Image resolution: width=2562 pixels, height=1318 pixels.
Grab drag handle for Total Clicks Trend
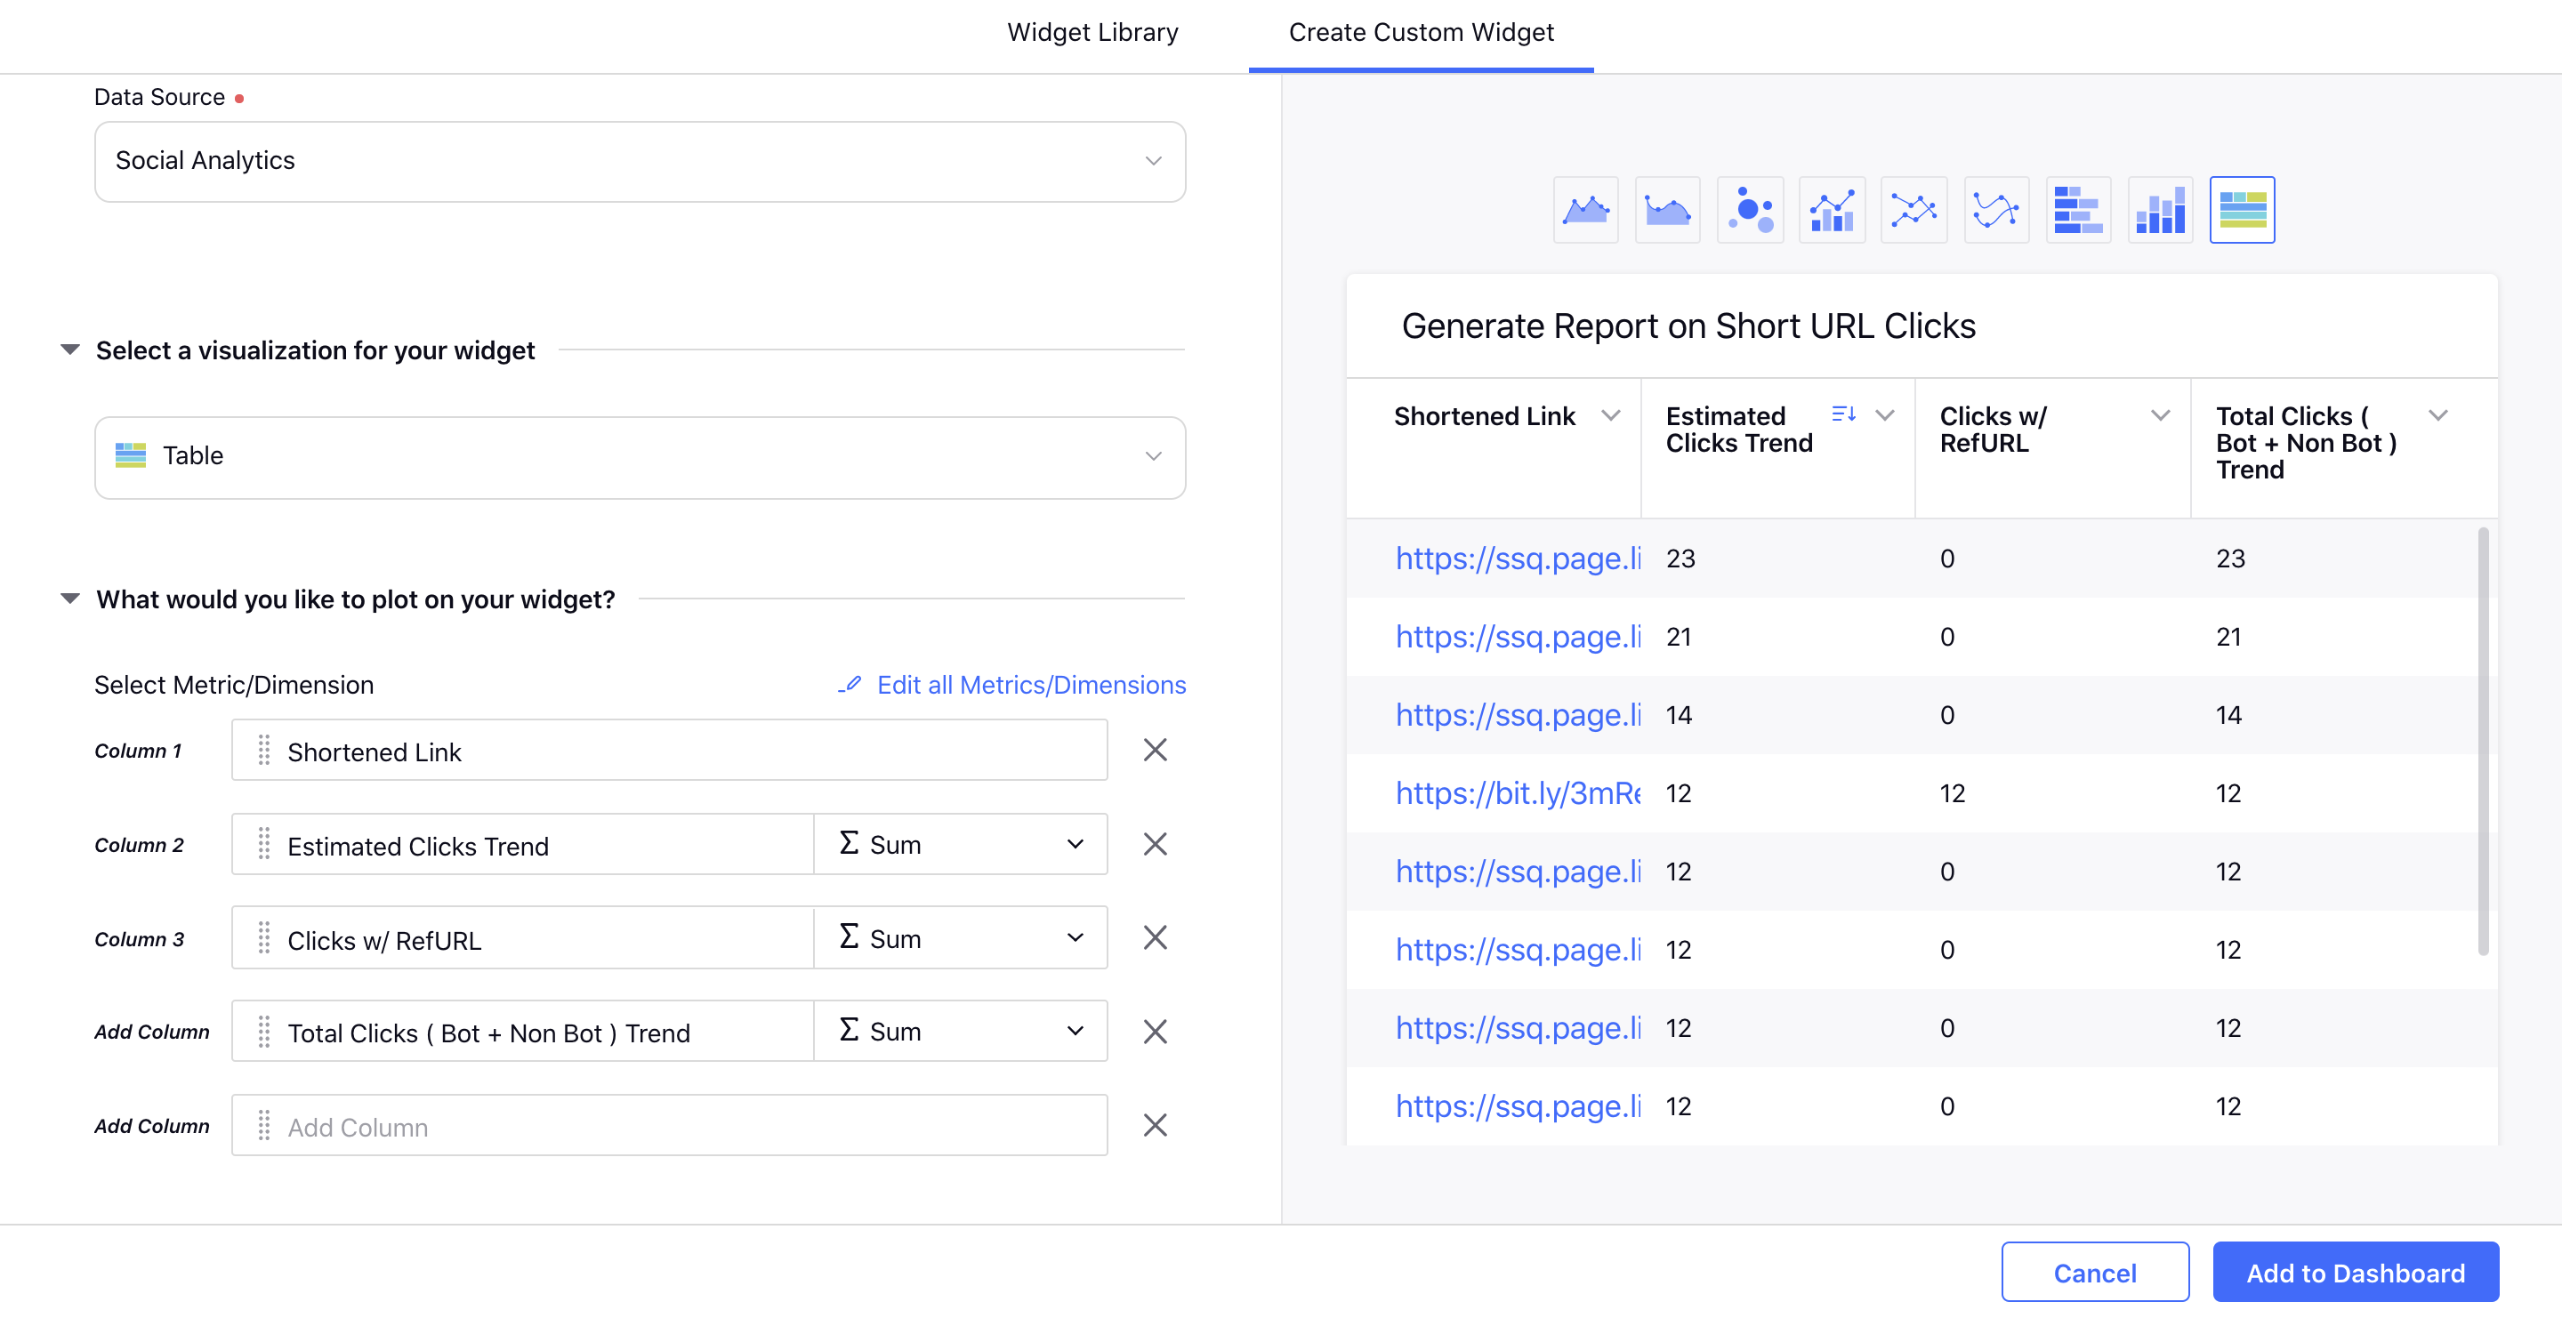263,1033
